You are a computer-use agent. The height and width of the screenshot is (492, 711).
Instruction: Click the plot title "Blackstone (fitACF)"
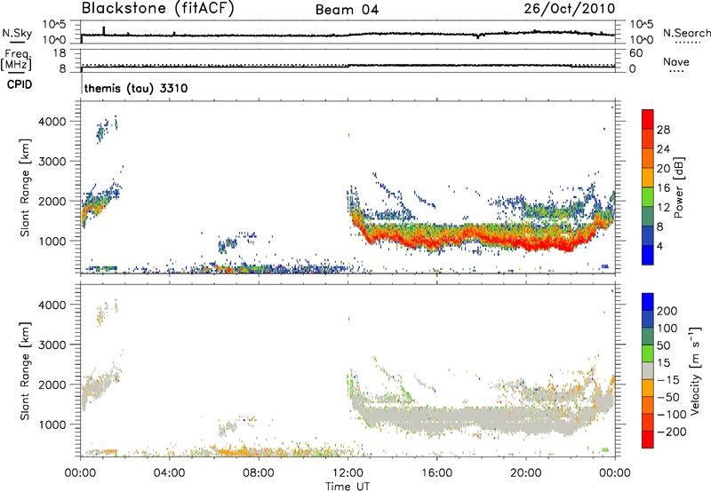pyautogui.click(x=157, y=8)
